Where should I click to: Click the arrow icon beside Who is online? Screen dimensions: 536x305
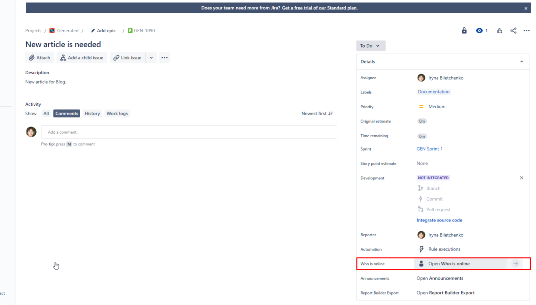click(516, 264)
